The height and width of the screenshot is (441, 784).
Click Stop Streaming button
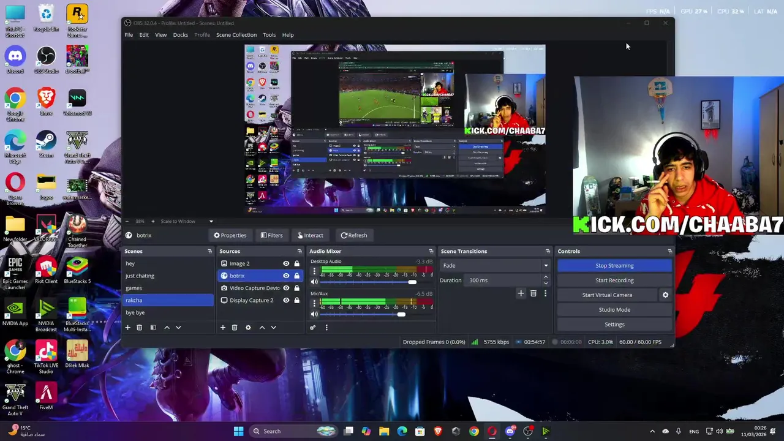point(614,266)
